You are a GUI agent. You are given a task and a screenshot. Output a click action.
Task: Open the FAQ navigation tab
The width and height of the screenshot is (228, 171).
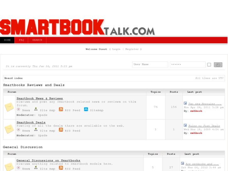click(21, 40)
